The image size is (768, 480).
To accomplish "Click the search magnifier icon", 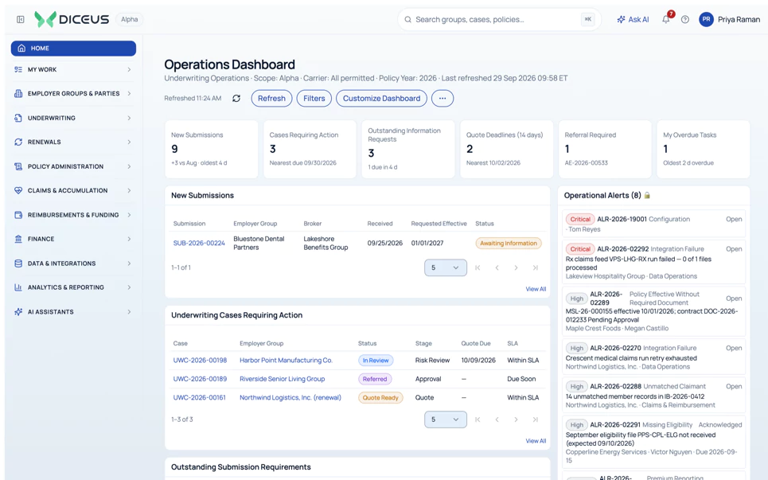I will click(x=407, y=20).
